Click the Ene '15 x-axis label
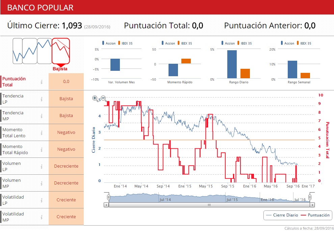Screen dimensions: 334x231 185,186
